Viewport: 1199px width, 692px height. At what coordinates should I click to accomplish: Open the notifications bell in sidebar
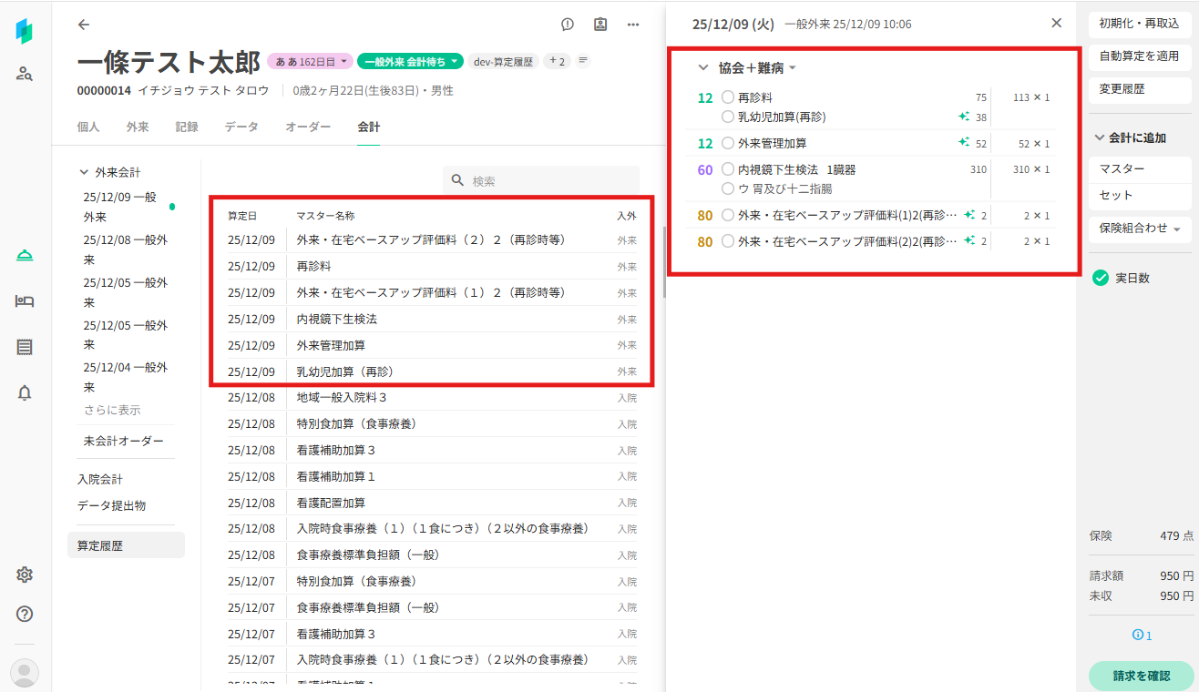[x=25, y=392]
